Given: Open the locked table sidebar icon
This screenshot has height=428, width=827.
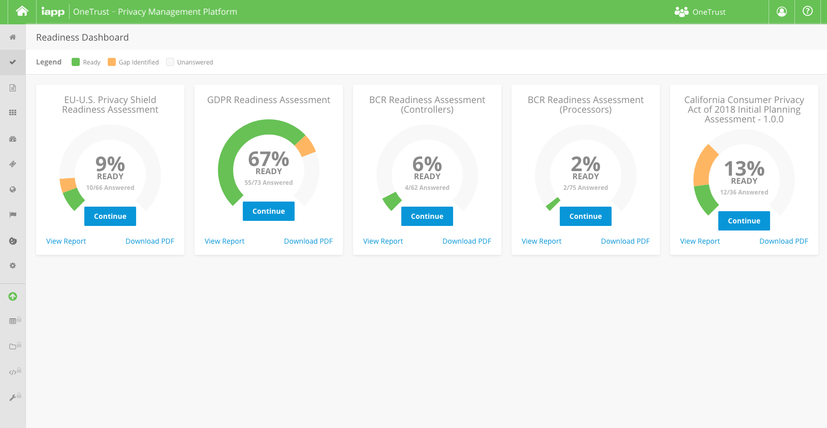Looking at the screenshot, I should click(x=15, y=320).
